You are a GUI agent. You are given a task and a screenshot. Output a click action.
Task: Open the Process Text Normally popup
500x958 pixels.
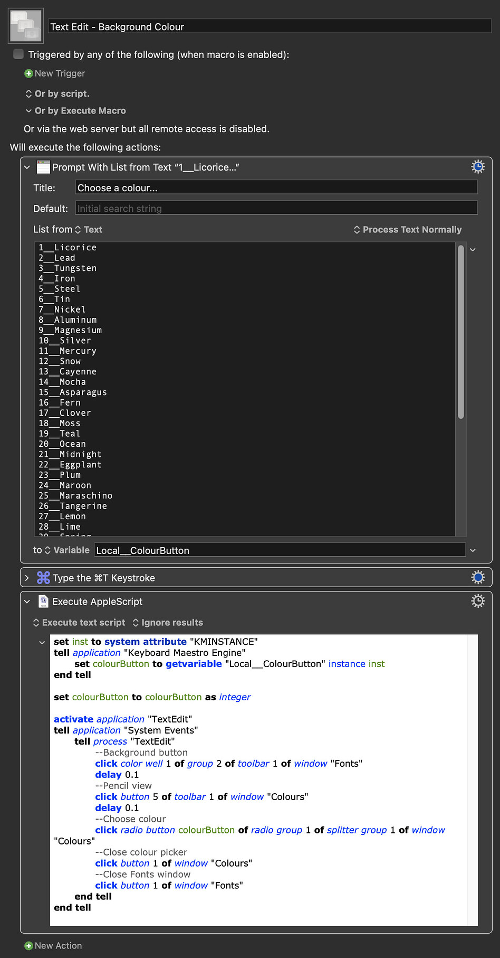point(408,230)
